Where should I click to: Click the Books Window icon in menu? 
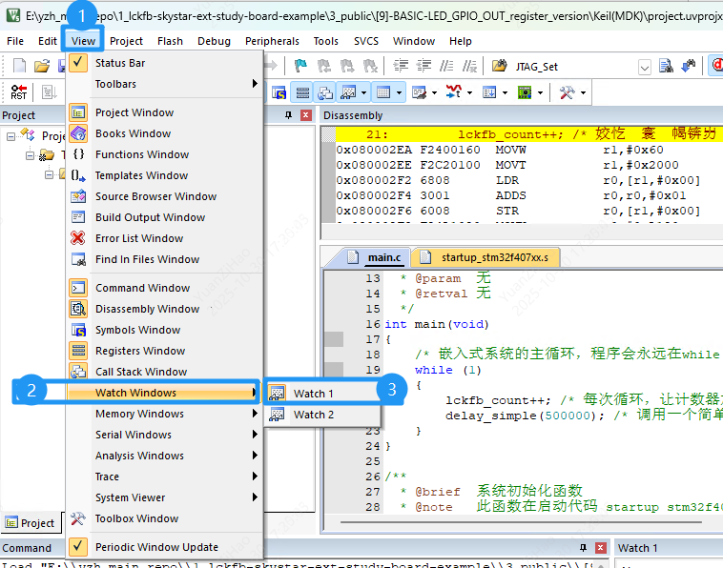tap(78, 133)
